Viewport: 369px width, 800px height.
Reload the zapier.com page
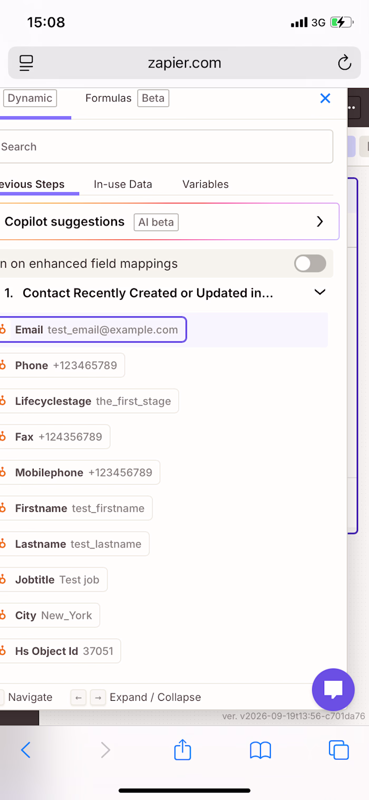(344, 63)
